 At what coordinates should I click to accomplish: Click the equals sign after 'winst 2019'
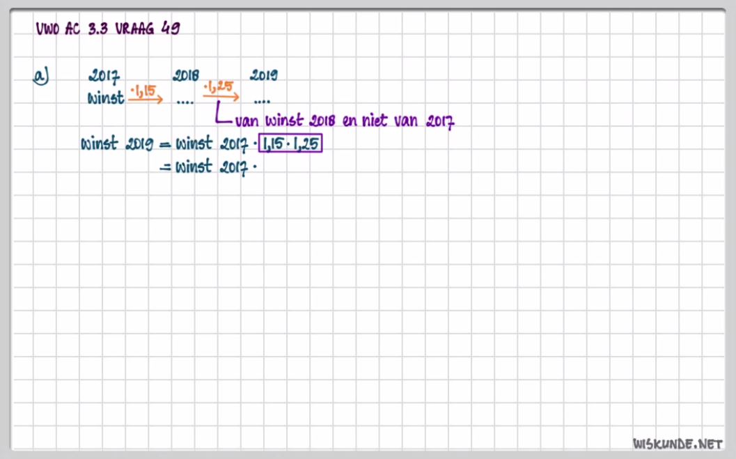[165, 146]
